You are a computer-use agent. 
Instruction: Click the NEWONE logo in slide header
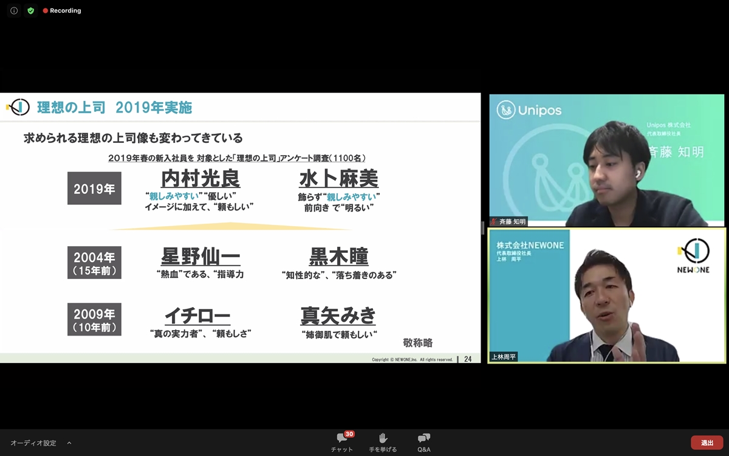point(18,108)
